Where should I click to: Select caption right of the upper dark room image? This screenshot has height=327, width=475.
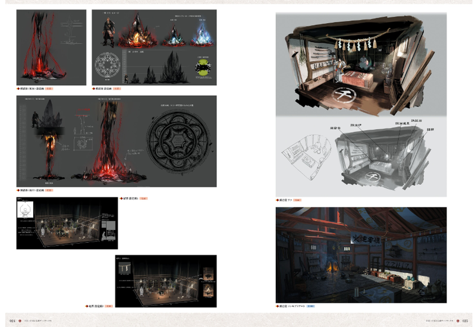click(x=131, y=199)
